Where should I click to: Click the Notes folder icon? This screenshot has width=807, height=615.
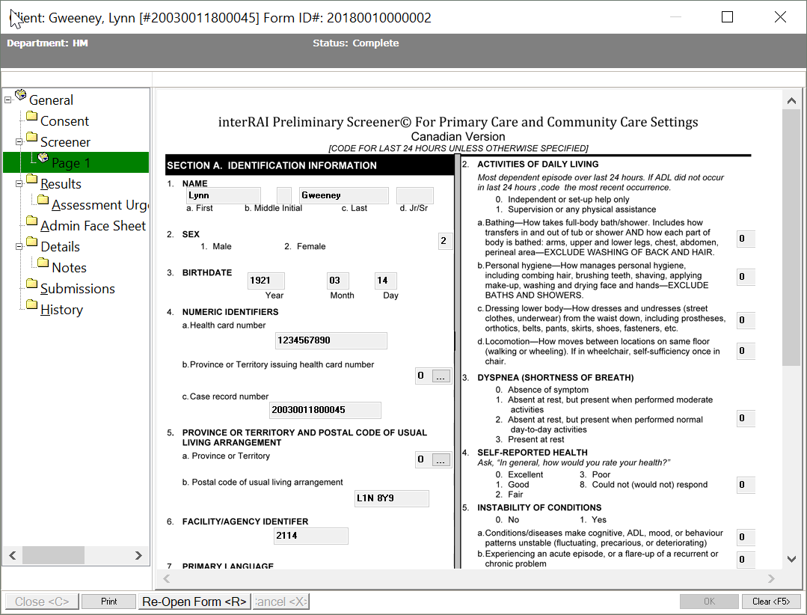click(x=43, y=263)
